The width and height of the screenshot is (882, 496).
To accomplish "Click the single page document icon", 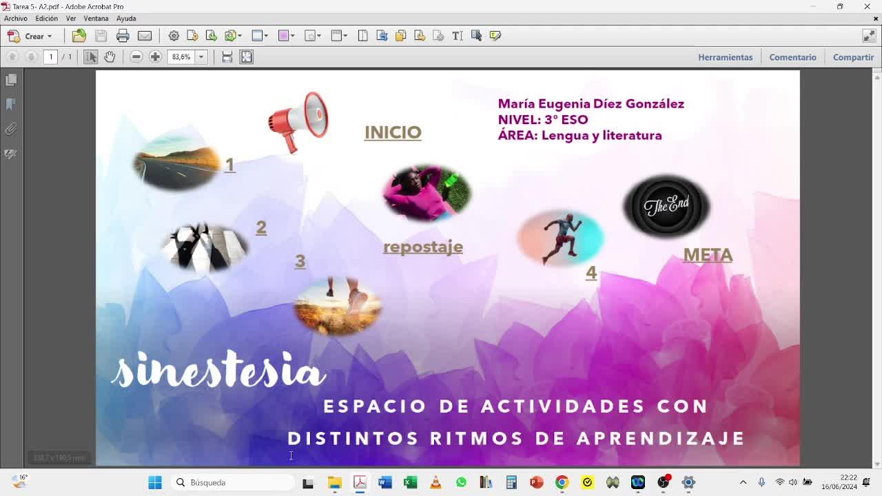I will [362, 36].
